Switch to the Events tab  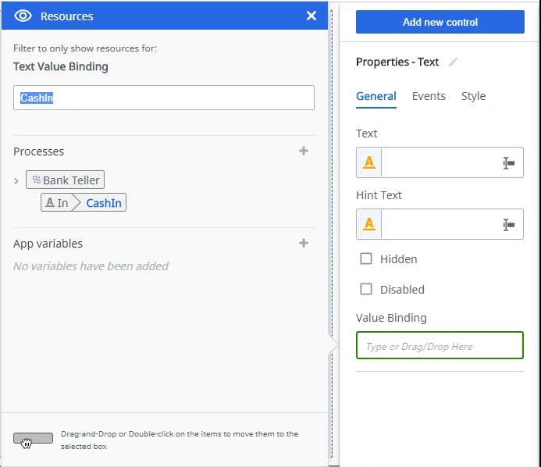(x=429, y=96)
